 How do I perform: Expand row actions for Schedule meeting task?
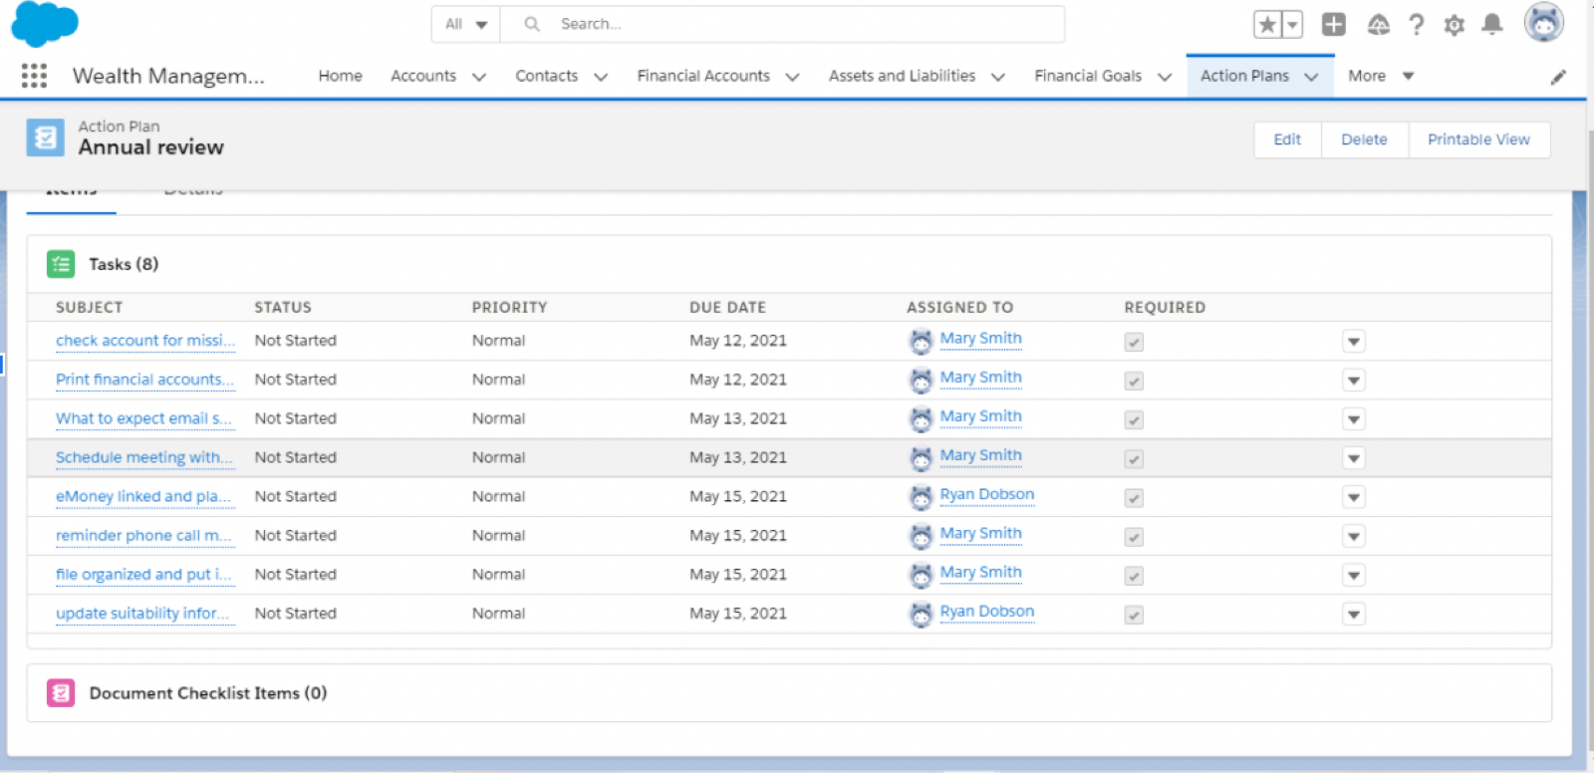[x=1353, y=458]
